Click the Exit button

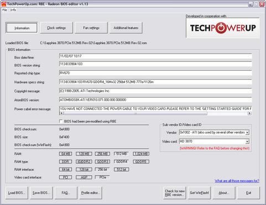point(248,193)
